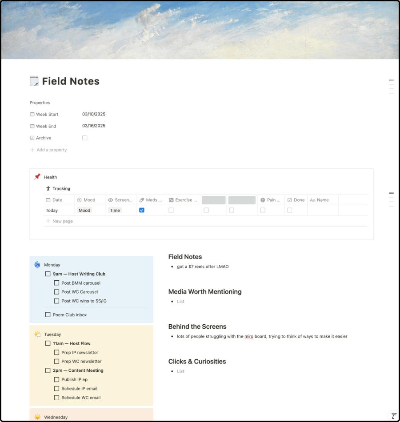Screen dimensions: 400x422
Task: Click the cloudy sun icon next to Tuesday
Action: (x=37, y=334)
